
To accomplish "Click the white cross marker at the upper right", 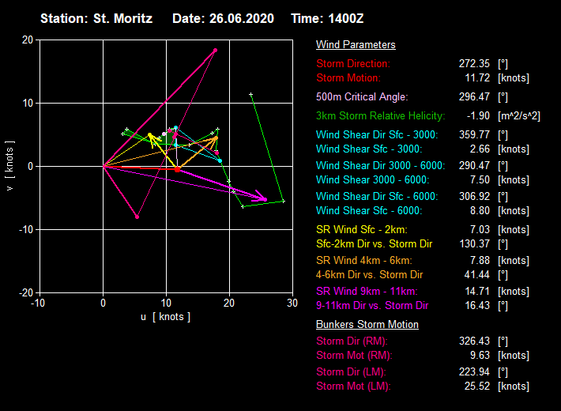I will pos(250,95).
